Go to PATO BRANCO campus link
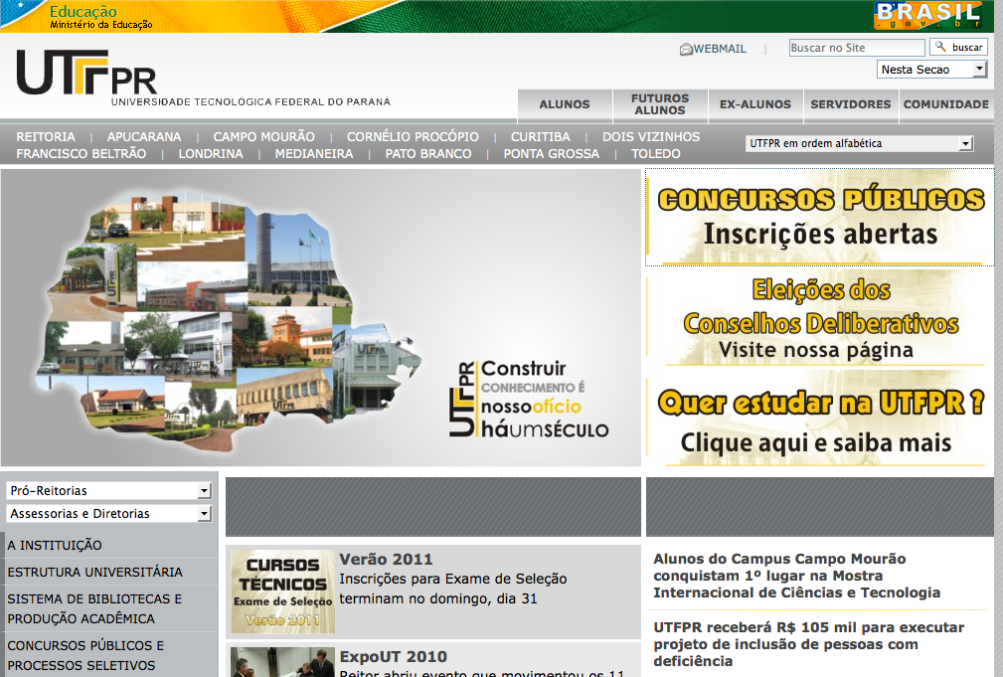Viewport: 1003px width, 677px height. point(427,153)
